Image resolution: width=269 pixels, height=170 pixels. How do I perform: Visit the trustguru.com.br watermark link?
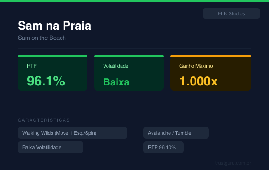coord(233,163)
